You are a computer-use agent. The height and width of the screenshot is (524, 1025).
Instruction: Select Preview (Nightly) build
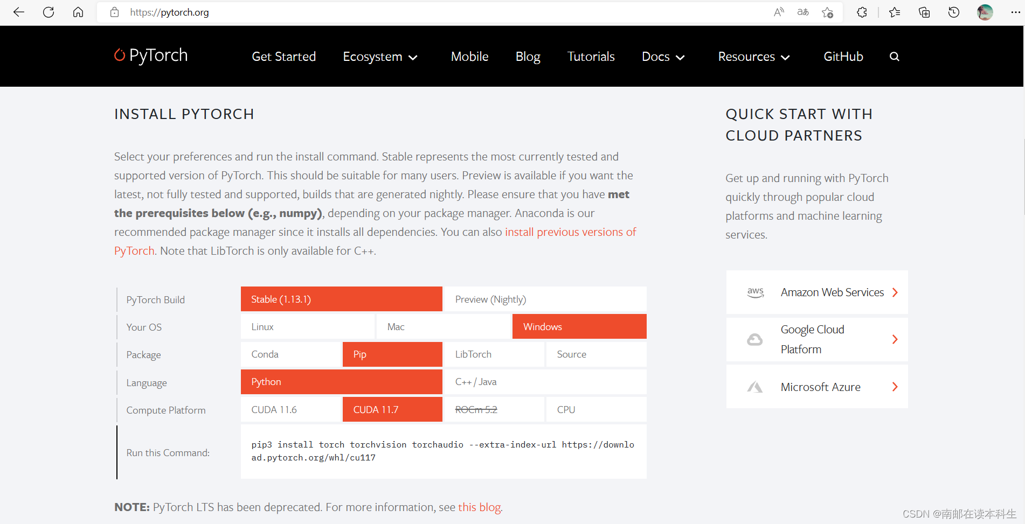(x=545, y=299)
